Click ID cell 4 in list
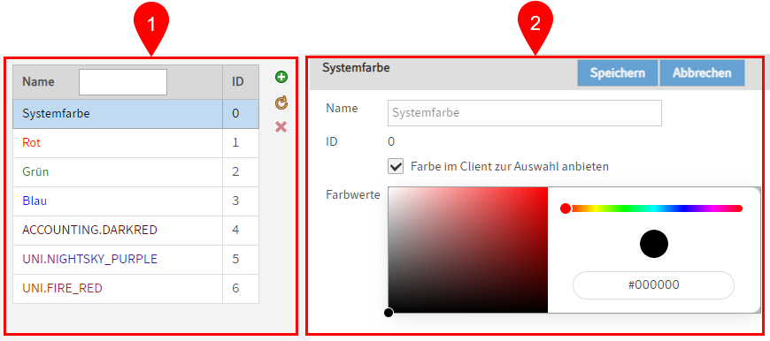 pos(241,231)
